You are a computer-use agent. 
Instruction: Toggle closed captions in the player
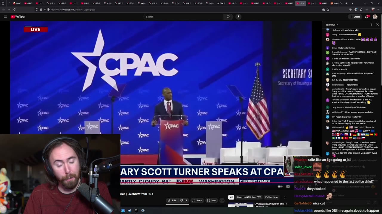(x=288, y=187)
